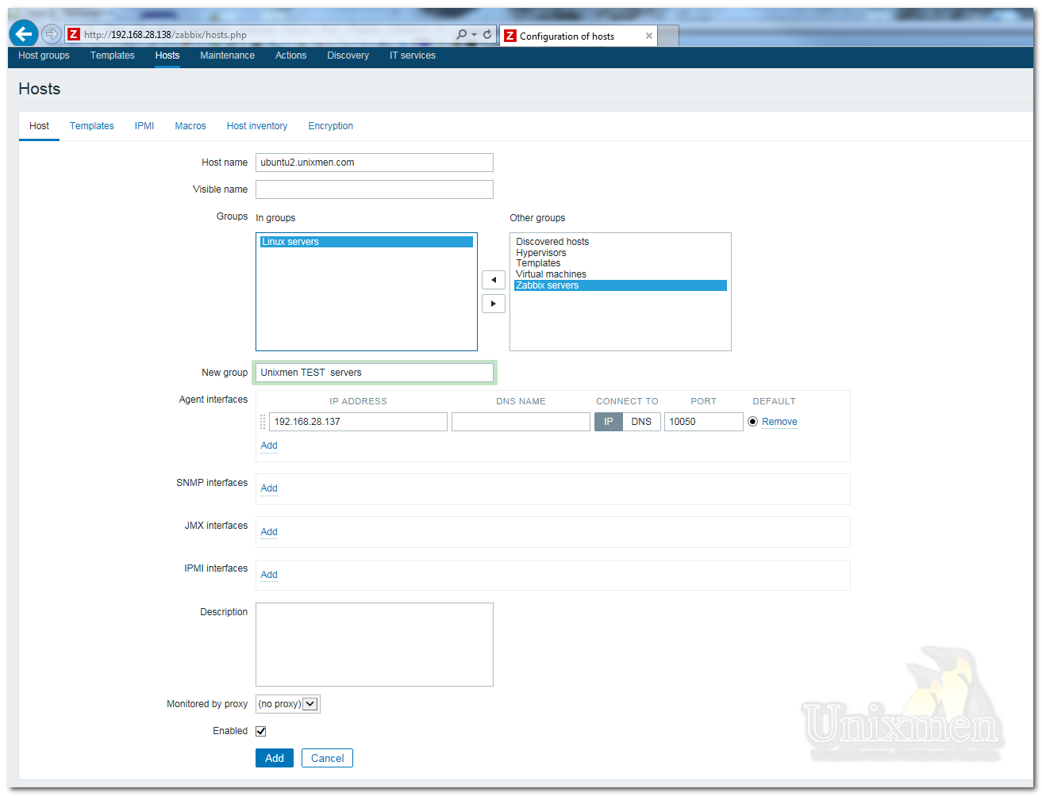The height and width of the screenshot is (796, 1042).
Task: Click the search magnifier in address bar
Action: (462, 34)
